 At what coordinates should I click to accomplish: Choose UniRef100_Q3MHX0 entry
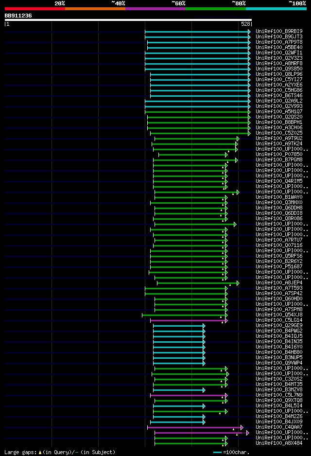(279, 202)
